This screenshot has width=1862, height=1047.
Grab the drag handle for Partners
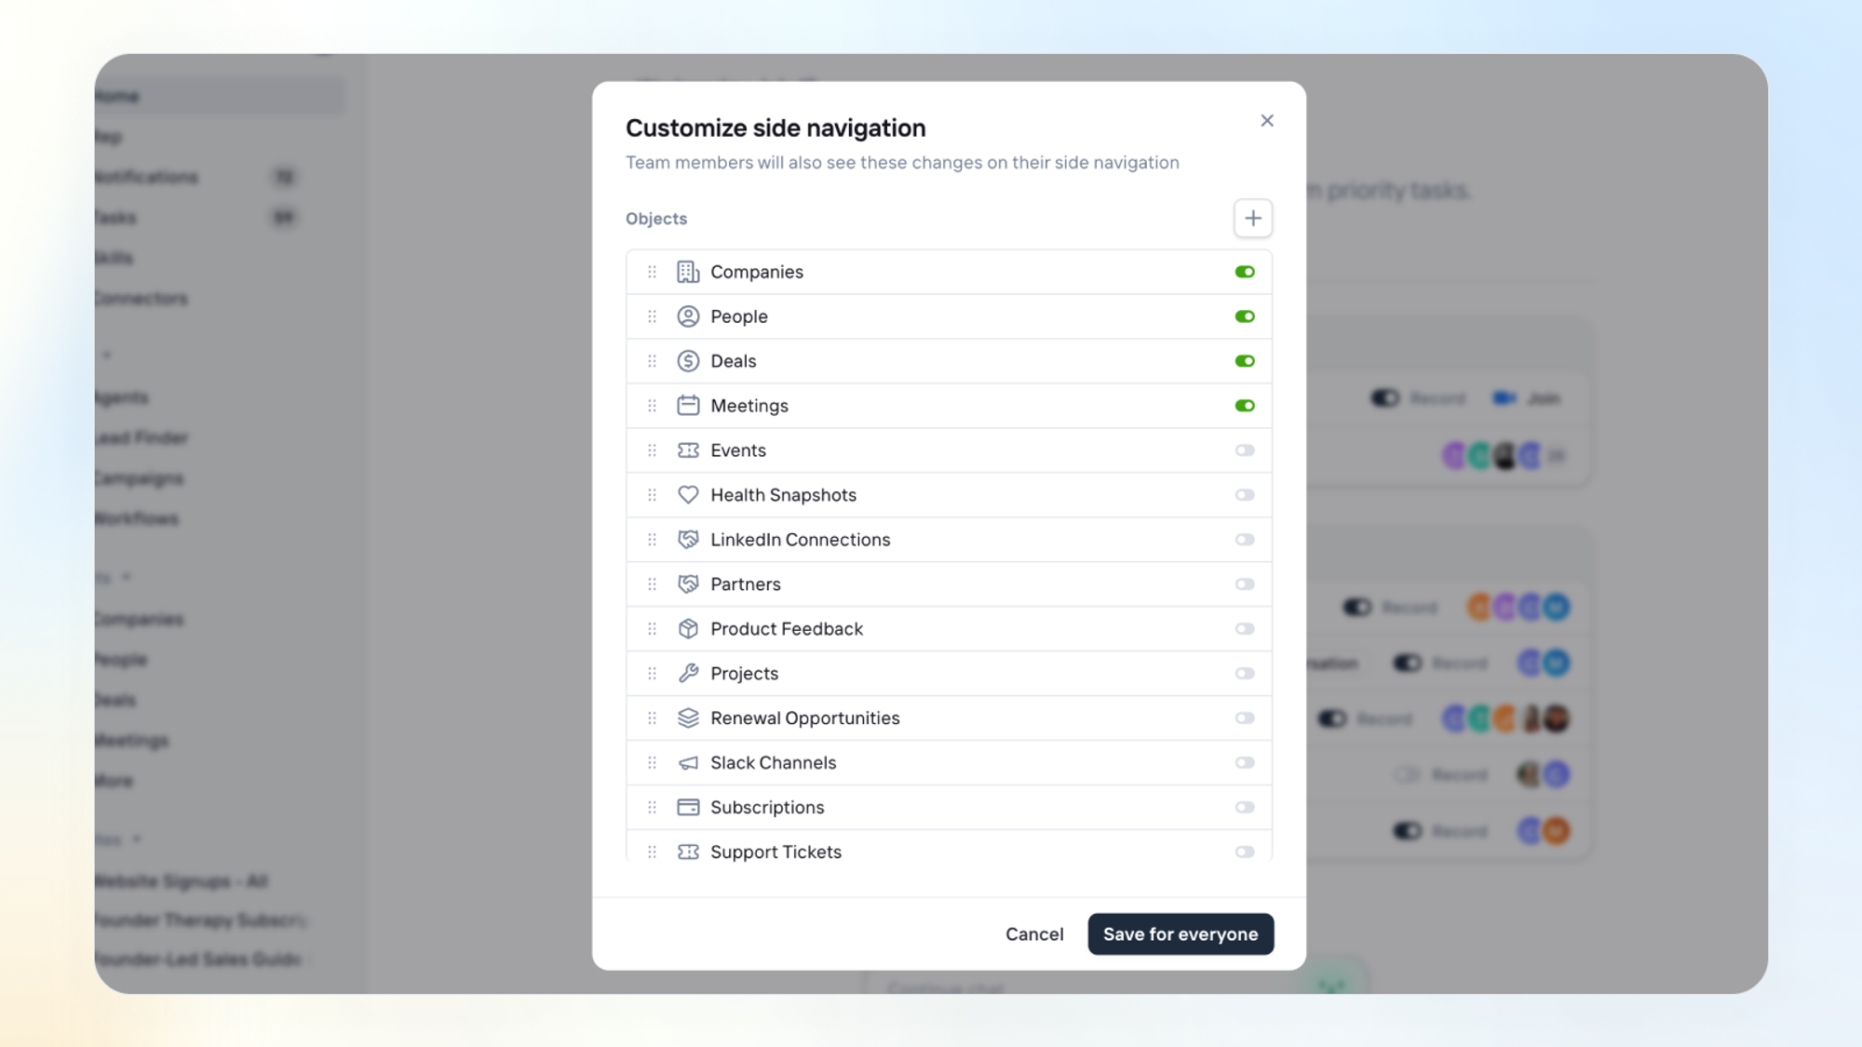click(652, 584)
